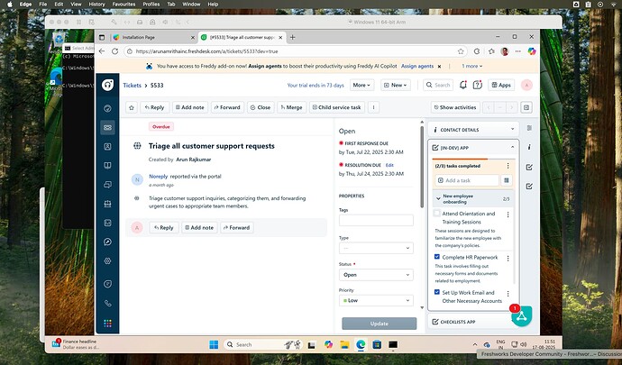Click the Freshdesk logo in the sidebar
This screenshot has height=365, width=622.
point(108,86)
